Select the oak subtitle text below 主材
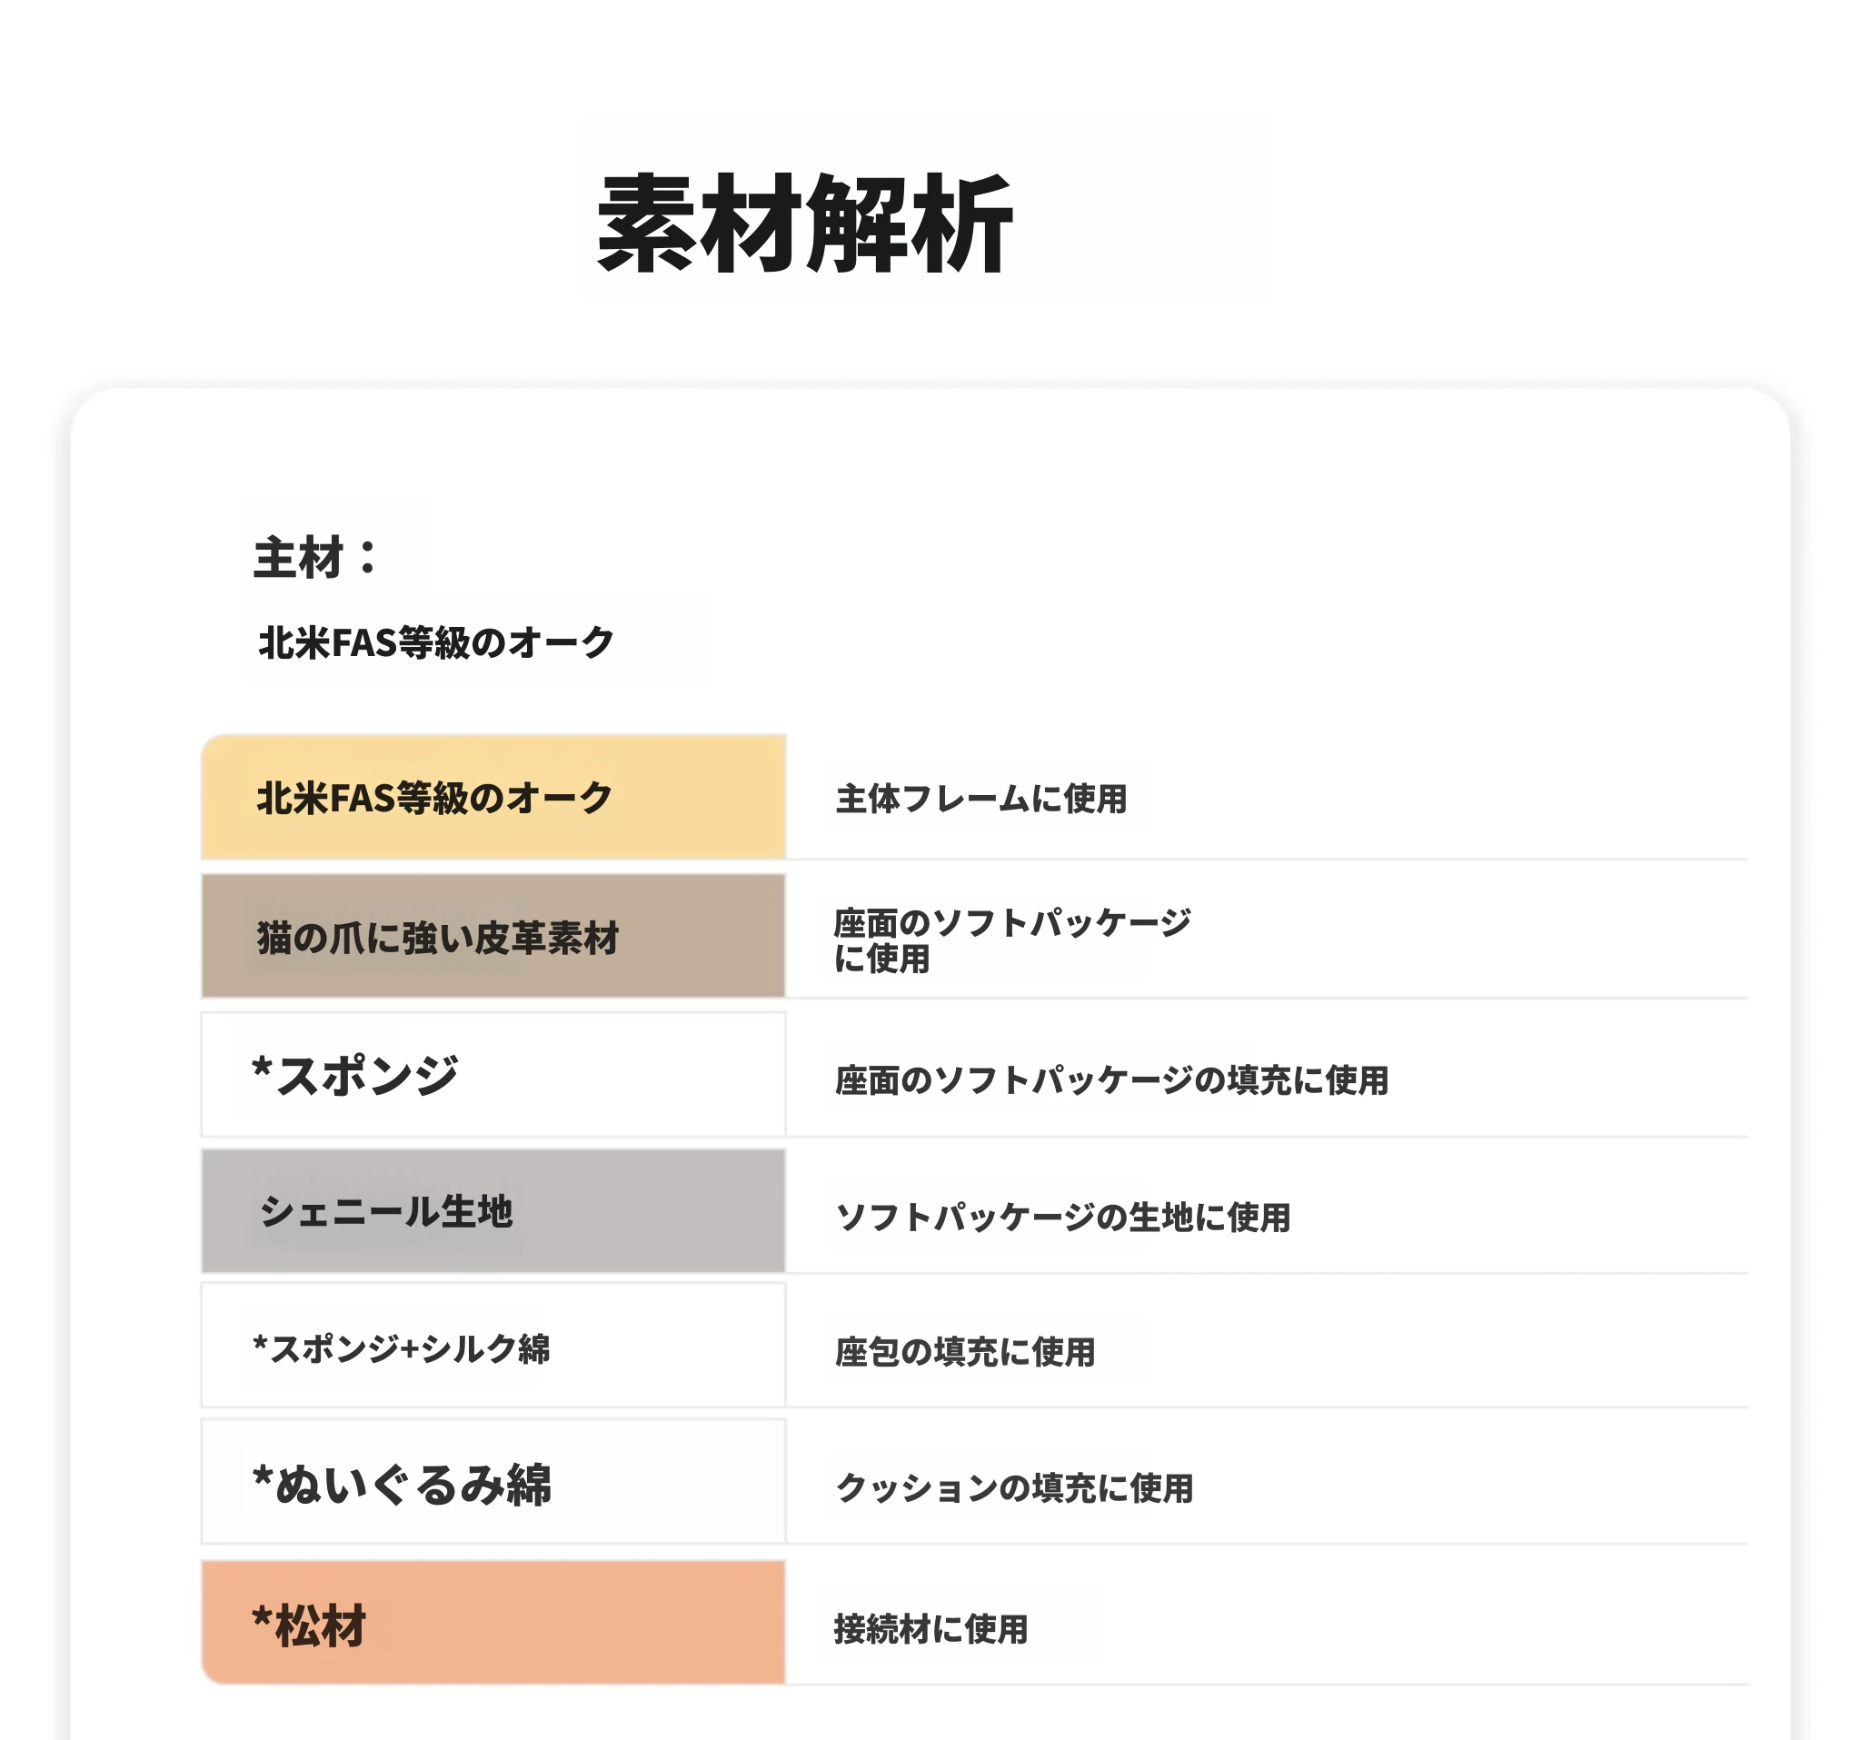This screenshot has width=1861, height=1740. tap(436, 643)
